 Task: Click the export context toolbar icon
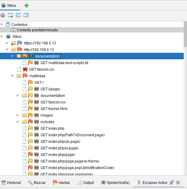pyautogui.click(x=26, y=15)
